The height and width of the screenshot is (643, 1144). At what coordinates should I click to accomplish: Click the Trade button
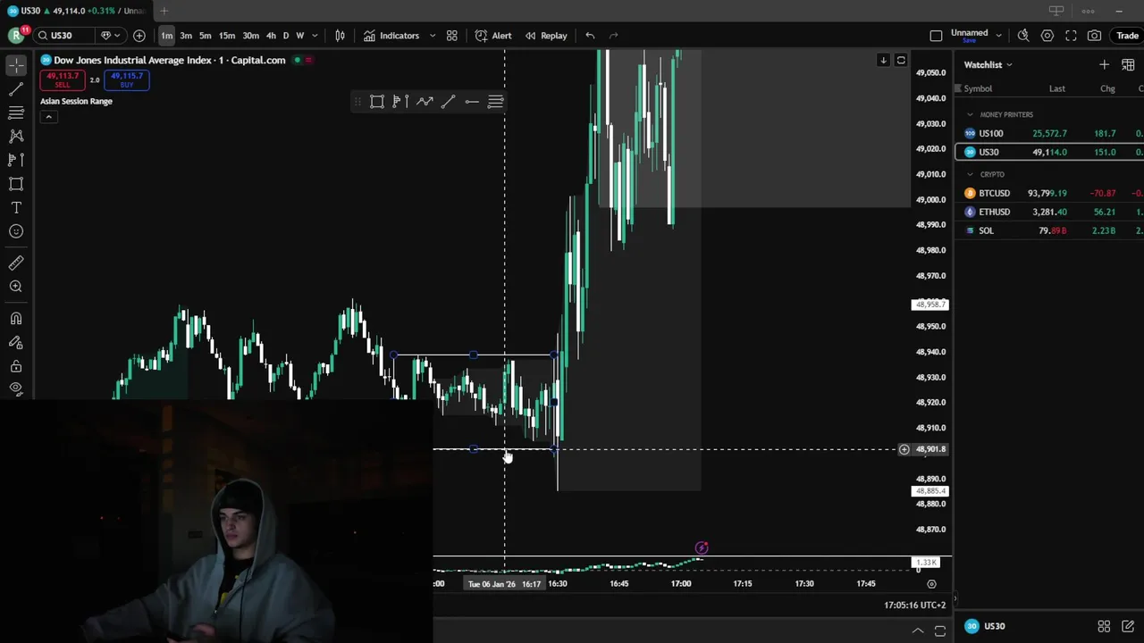(x=1127, y=36)
